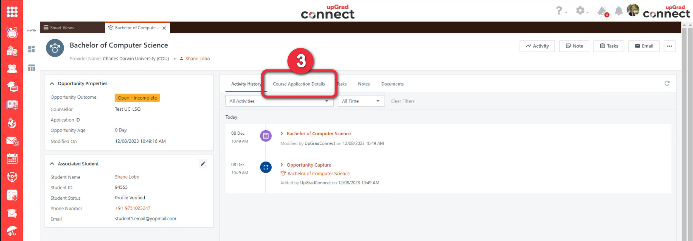This screenshot has width=693, height=241.
Task: Edit Associated Student with pencil icon
Action: click(203, 164)
